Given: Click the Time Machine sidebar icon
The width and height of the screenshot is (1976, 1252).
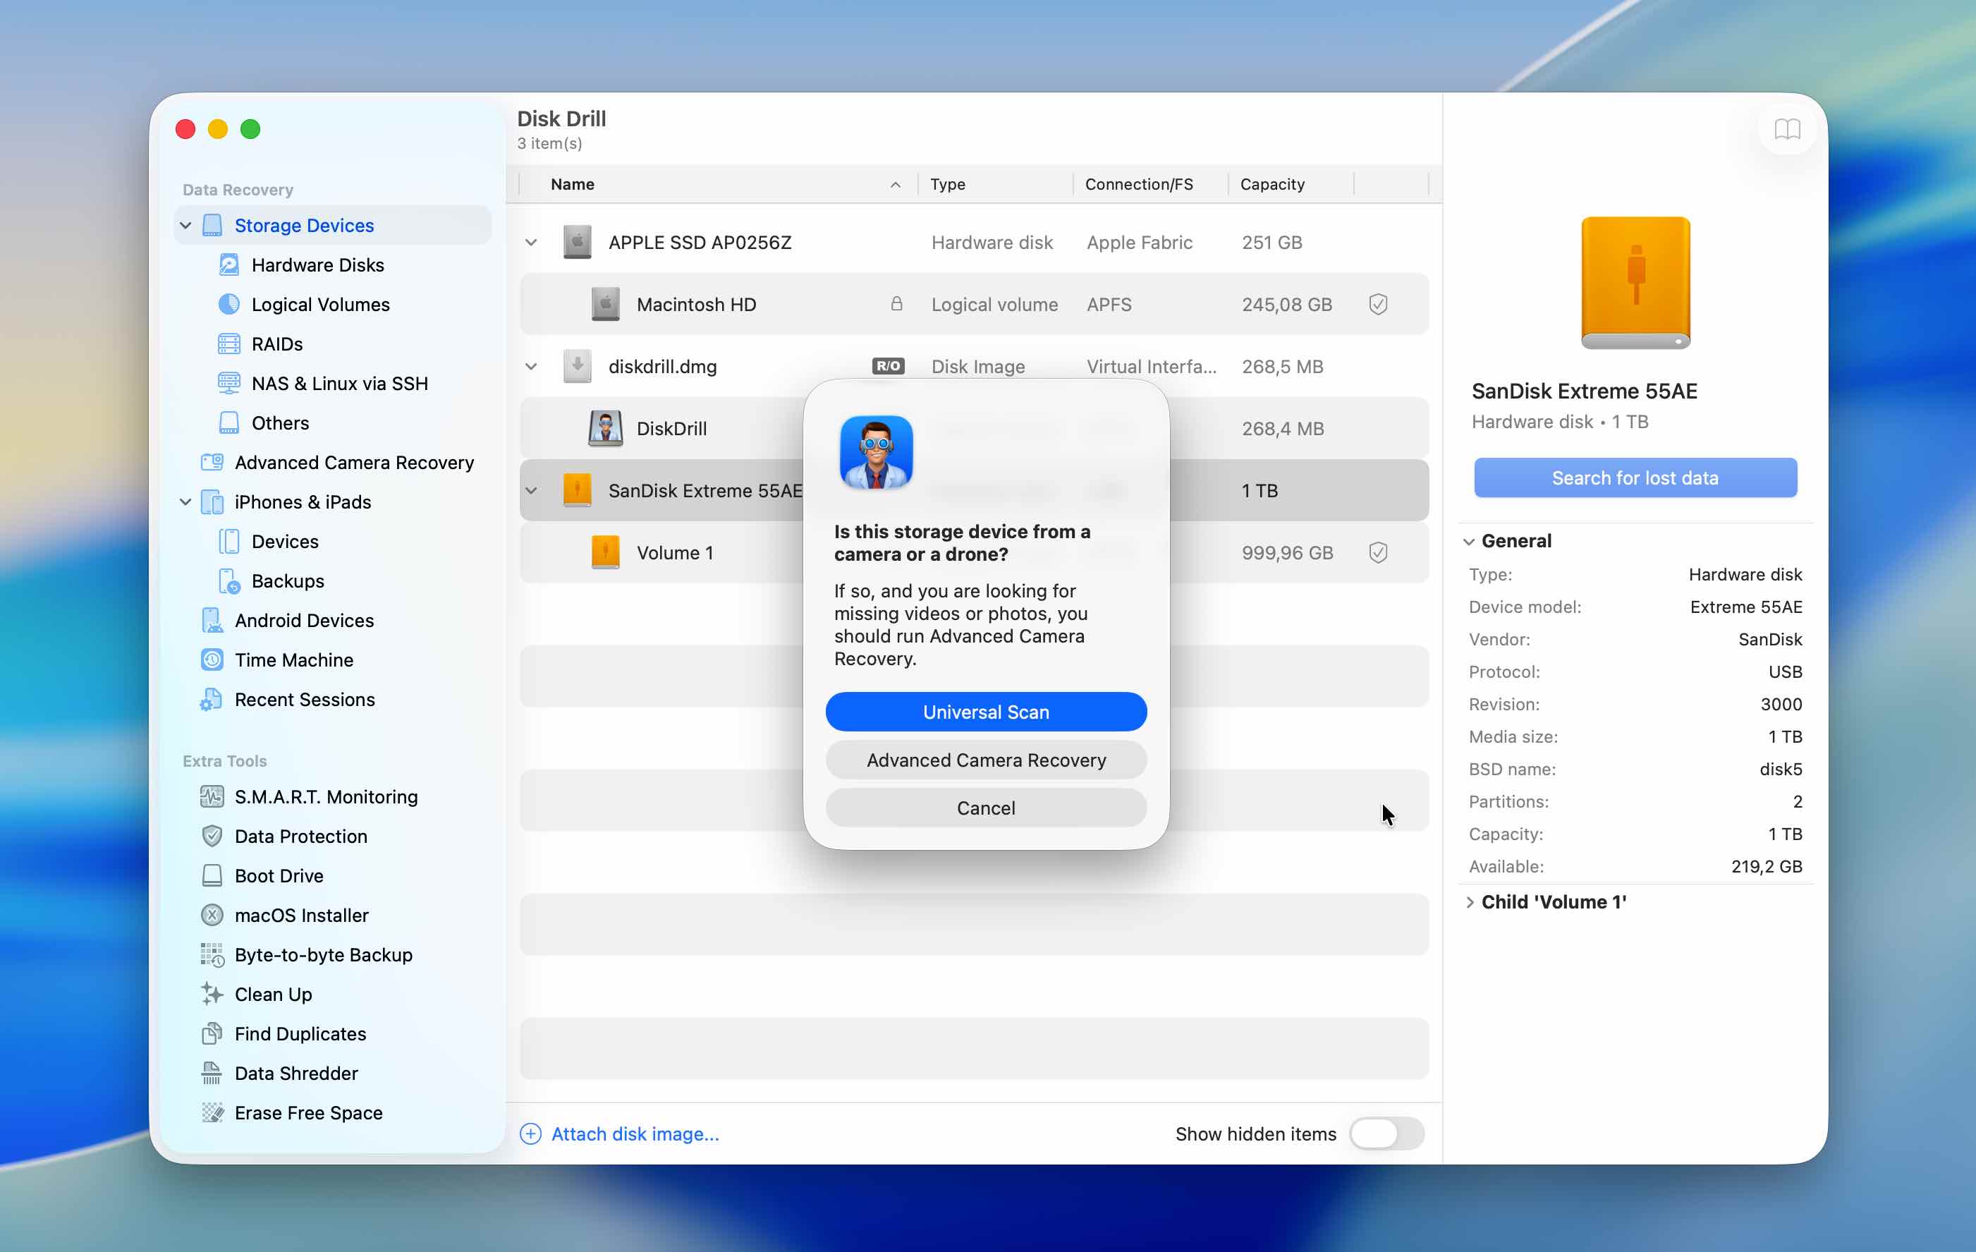Looking at the screenshot, I should click(x=212, y=660).
